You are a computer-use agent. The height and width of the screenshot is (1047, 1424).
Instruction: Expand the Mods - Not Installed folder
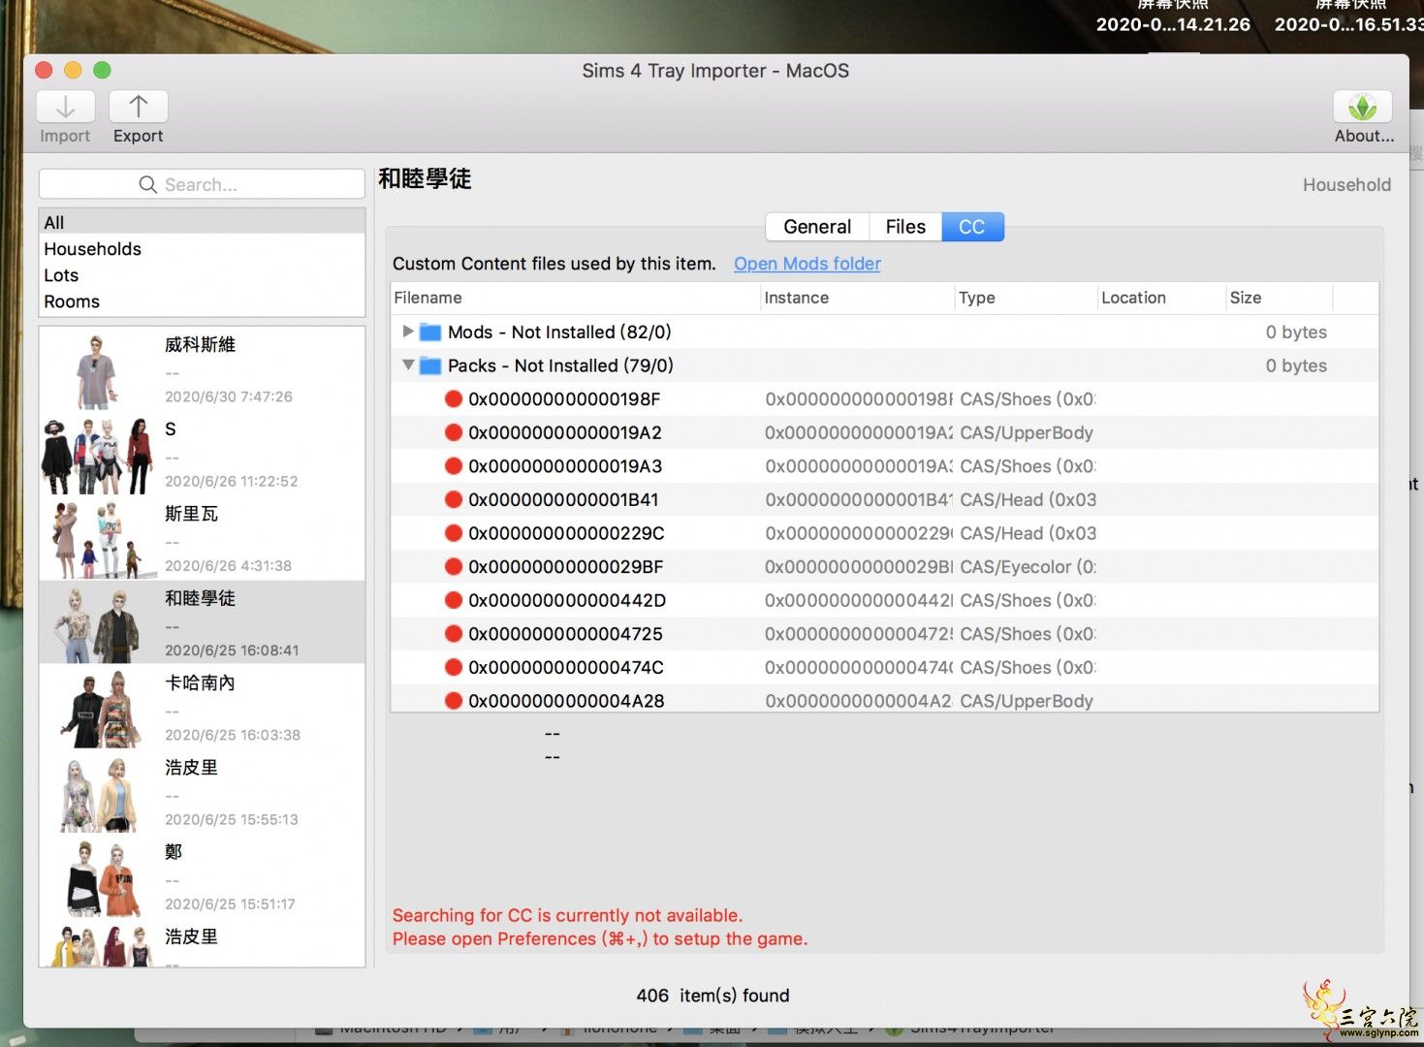[408, 332]
